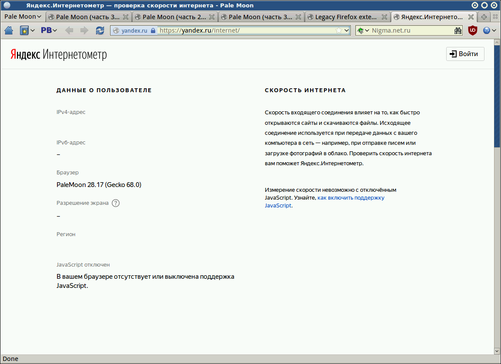Screen dimensions: 501x364
Task: Open the как включить поддержку JavaScript link
Action: [x=351, y=198]
